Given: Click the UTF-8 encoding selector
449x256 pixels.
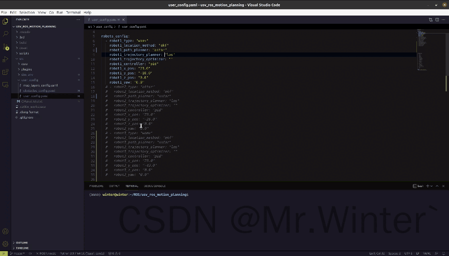Looking at the screenshot, I should coord(408,254).
